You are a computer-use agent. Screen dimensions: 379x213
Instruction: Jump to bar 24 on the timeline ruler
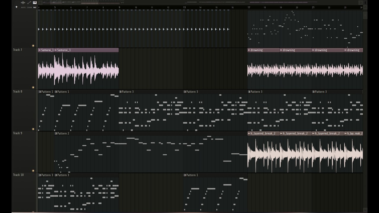point(362,7)
